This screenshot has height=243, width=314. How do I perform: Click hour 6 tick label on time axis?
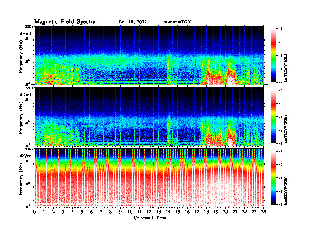point(92,212)
